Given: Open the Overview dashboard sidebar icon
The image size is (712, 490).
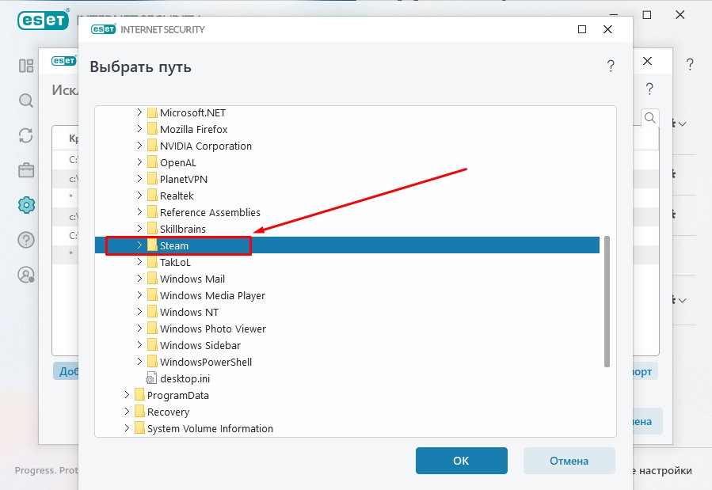Looking at the screenshot, I should coord(26,66).
